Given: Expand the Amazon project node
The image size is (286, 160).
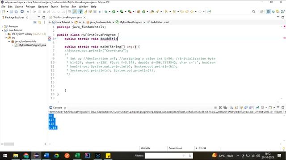Looking at the screenshot, I should pos(3,26).
